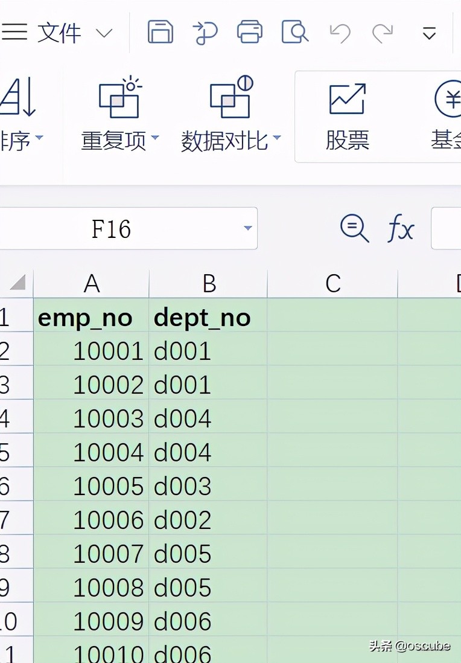This screenshot has height=663, width=461.
Task: Click the export to PDF icon
Action: 205,33
